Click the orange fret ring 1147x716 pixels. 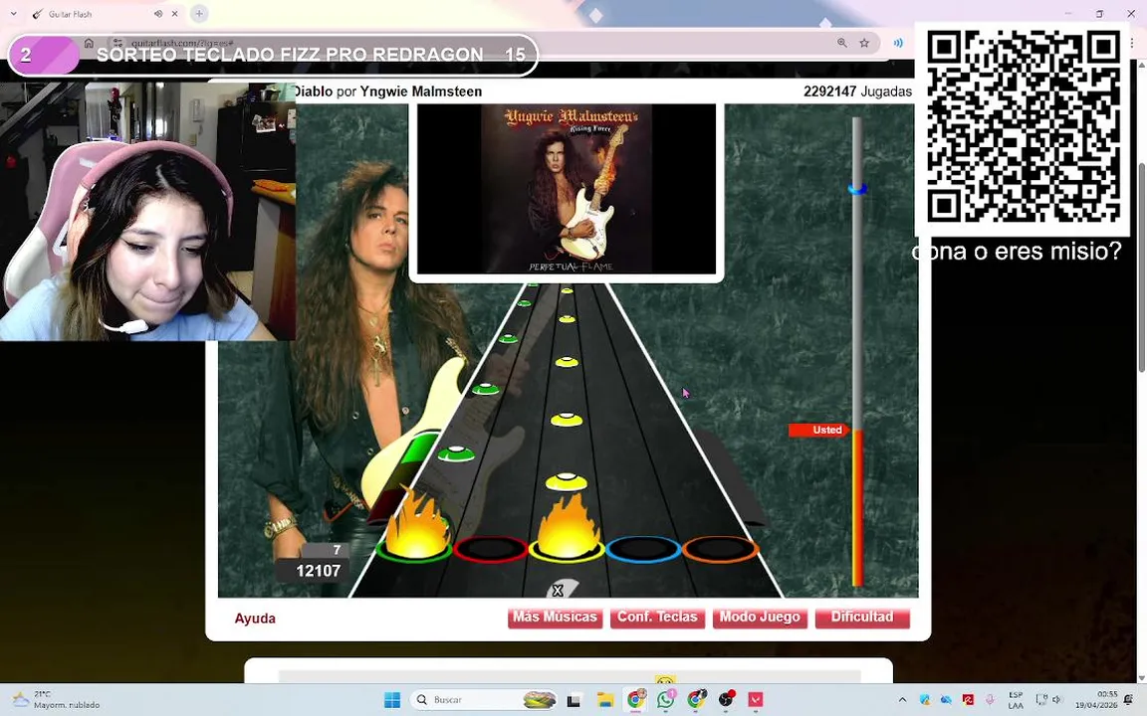coord(720,549)
